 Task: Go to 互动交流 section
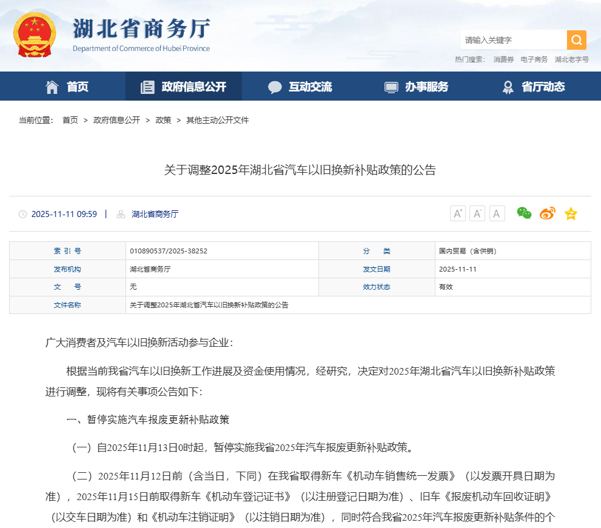(x=300, y=87)
